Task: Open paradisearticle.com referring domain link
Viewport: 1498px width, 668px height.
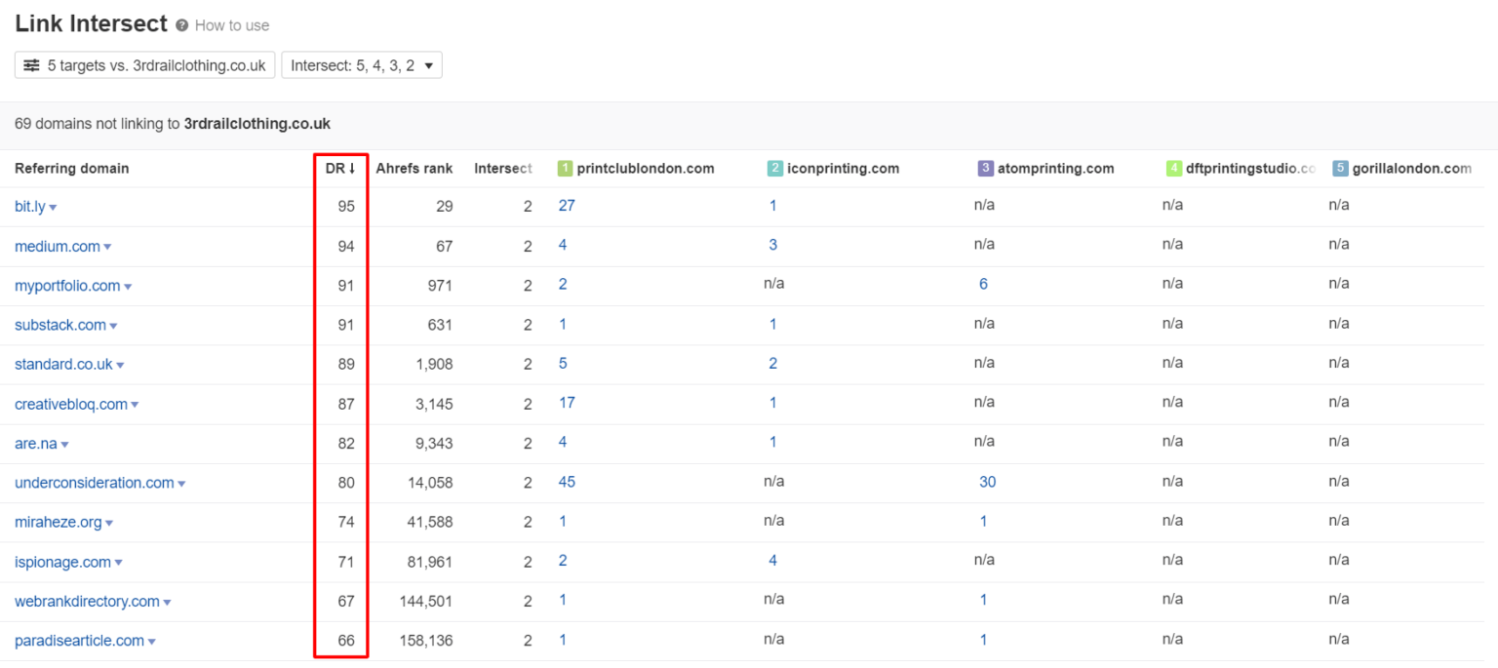Action: (79, 641)
